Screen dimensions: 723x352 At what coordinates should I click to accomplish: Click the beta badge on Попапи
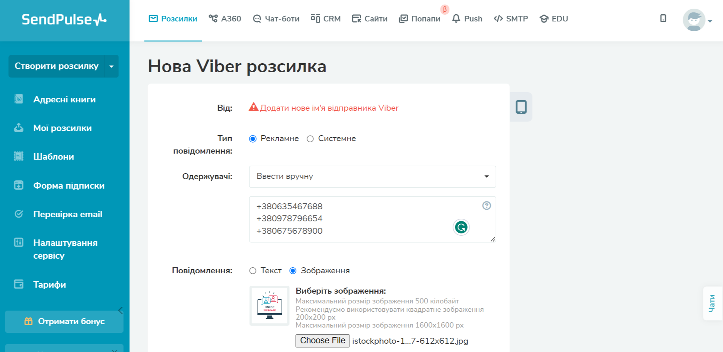click(x=445, y=9)
